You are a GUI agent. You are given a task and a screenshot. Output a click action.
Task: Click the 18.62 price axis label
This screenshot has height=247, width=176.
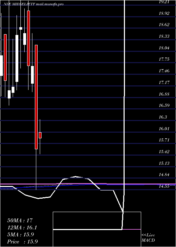164,25
